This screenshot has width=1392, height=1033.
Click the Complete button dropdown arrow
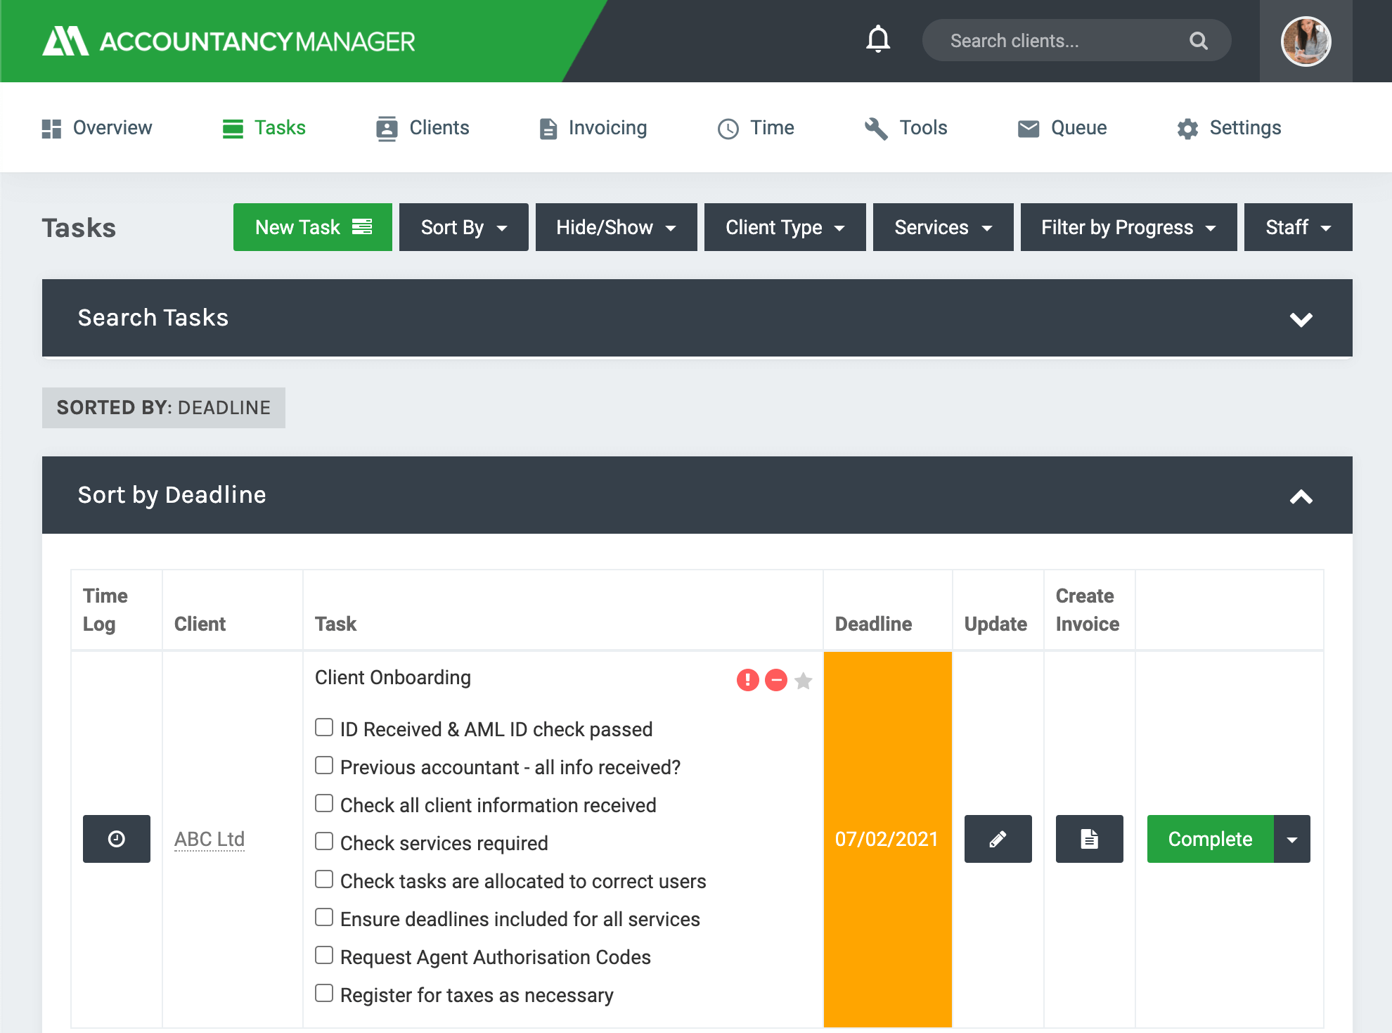(1292, 839)
